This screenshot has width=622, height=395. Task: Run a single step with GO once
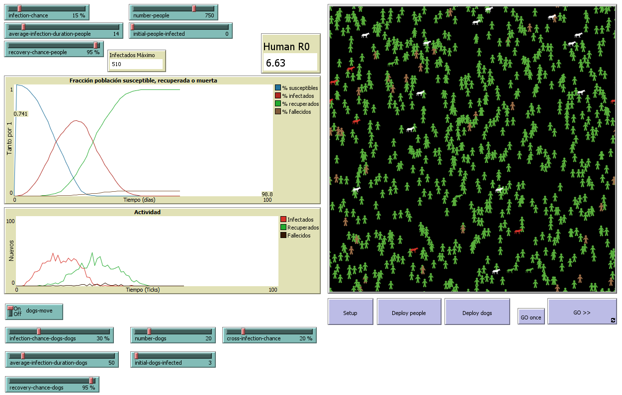(x=531, y=317)
